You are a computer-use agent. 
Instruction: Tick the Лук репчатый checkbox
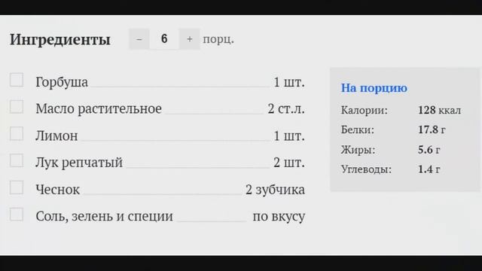17,160
